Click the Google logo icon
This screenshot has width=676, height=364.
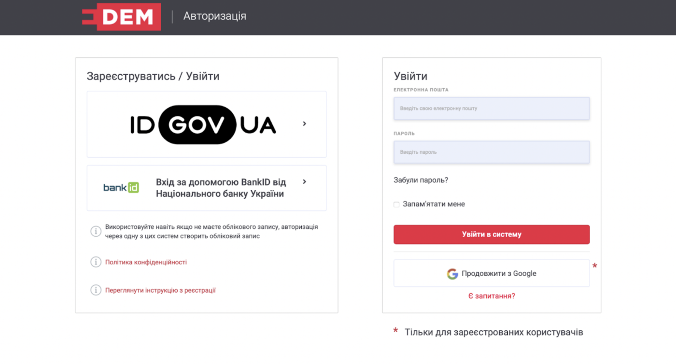click(452, 274)
